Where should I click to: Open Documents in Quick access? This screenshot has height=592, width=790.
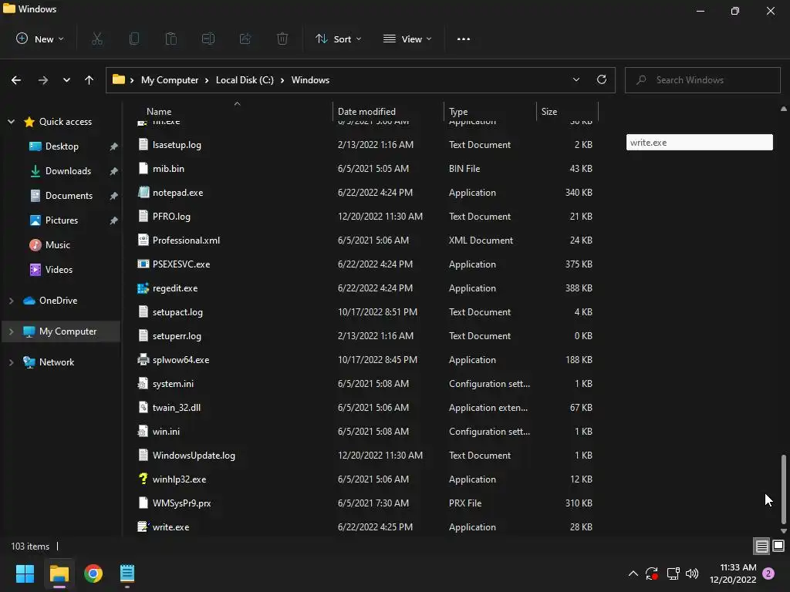[69, 195]
